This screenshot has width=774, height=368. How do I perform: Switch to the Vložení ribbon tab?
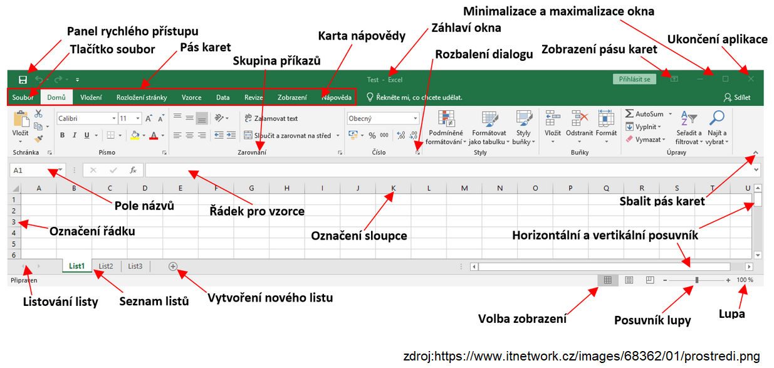point(92,98)
